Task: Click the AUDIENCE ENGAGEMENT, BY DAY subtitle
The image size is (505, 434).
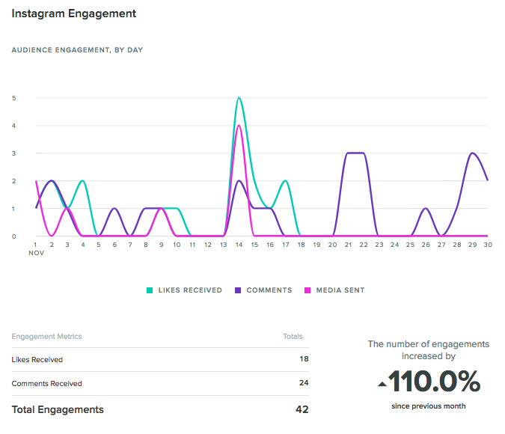Action: pos(77,50)
